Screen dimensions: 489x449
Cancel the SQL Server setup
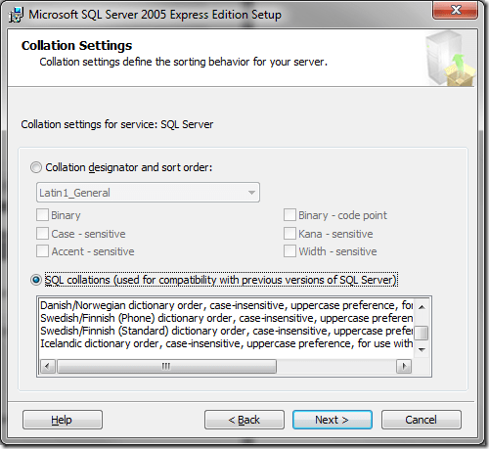(x=422, y=420)
